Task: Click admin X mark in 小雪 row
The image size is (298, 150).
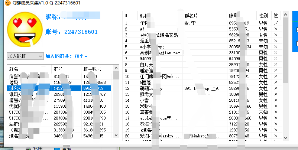Action: [x=276, y=100]
